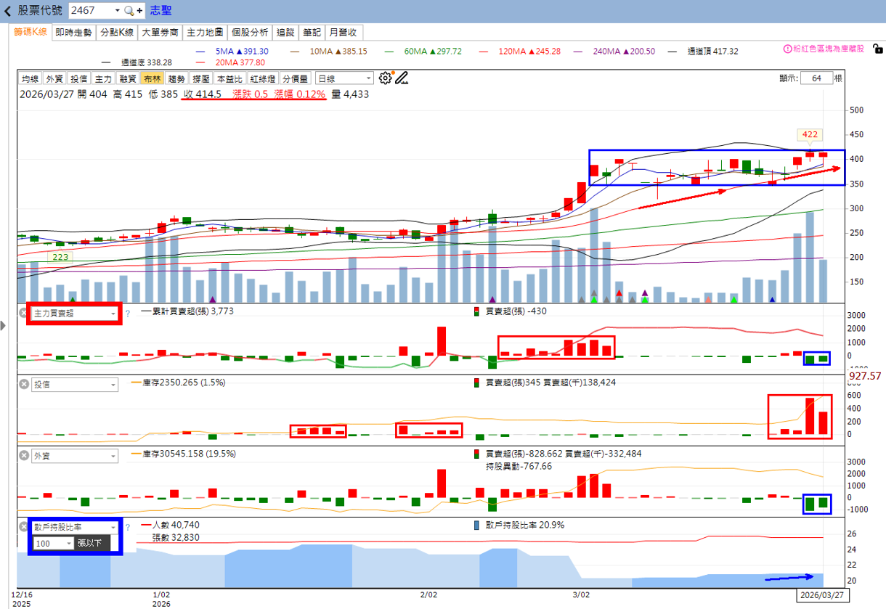Toggle the 趨勢 overlay button
Viewport: 886px width, 609px height.
177,78
